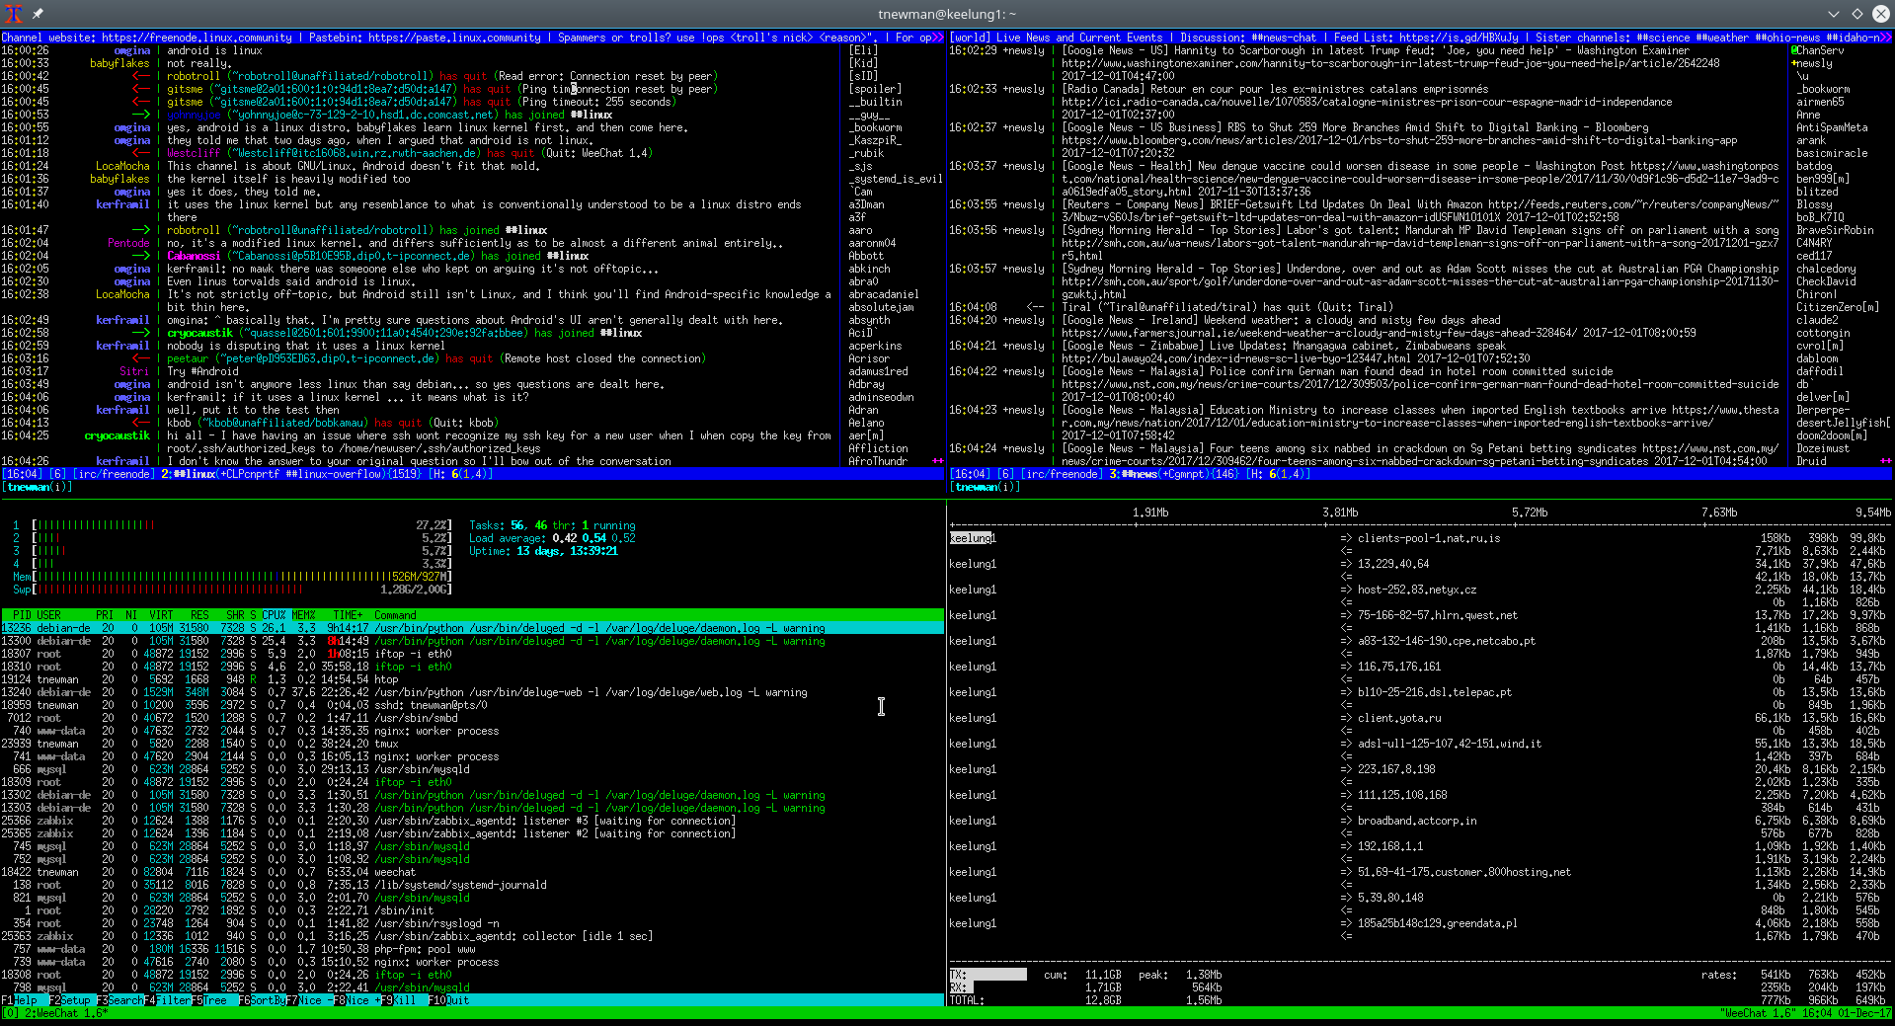Select nick Affliction in ##linux nicklist
1895x1026 pixels.
[878, 448]
